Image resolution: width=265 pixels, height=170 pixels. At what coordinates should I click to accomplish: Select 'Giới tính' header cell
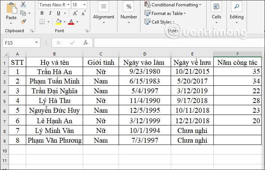[101, 62]
